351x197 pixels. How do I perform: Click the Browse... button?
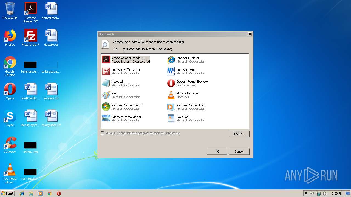[239, 134]
